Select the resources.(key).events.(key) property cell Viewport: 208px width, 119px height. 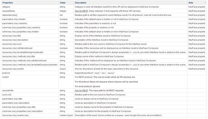[x=30, y=115]
